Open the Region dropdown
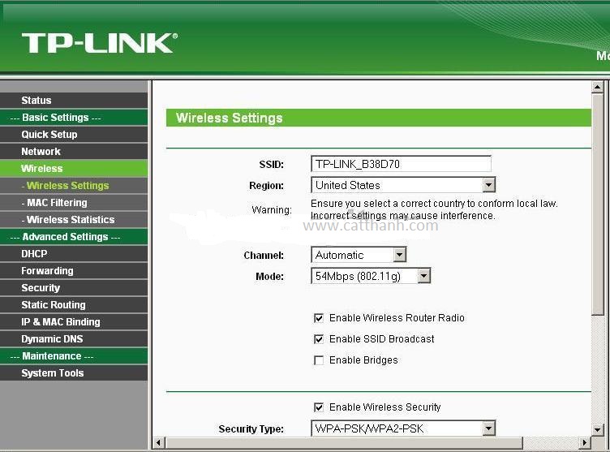 403,185
